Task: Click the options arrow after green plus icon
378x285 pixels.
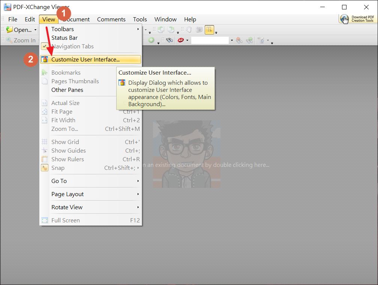Action: point(158,43)
